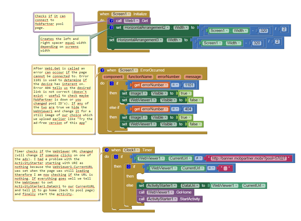Viewport: 301px width, 221px height.
Task: Open Screen1 dropdown in Screen1.Initialize block
Action: 121,14
